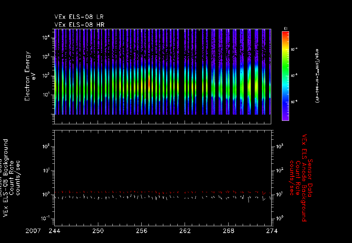This screenshot has width=352, height=243.
Task: Click the 'VEx ELS-08 HR' title text
Action: click(x=79, y=24)
